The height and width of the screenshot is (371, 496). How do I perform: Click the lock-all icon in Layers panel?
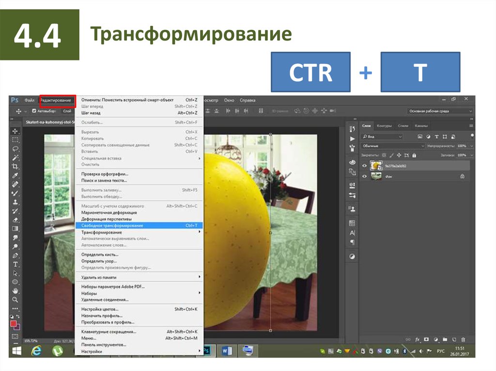pos(414,155)
